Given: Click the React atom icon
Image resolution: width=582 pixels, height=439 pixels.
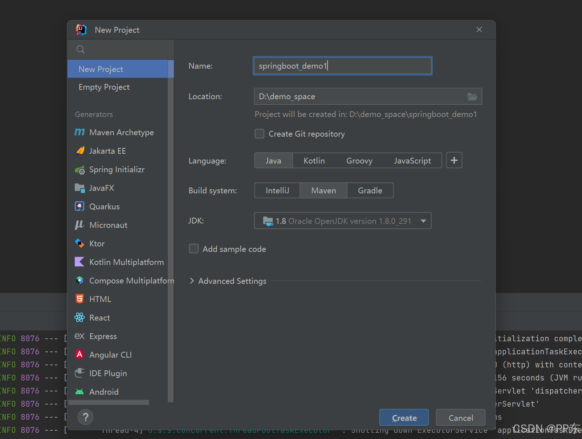Looking at the screenshot, I should pos(80,318).
